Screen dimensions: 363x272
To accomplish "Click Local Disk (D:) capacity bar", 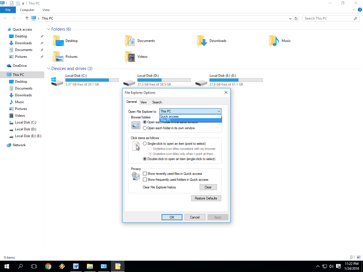I will pos(164,80).
